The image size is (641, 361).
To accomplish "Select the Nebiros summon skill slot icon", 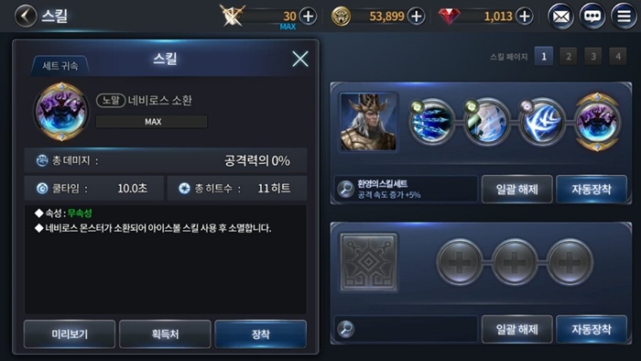I will [597, 122].
